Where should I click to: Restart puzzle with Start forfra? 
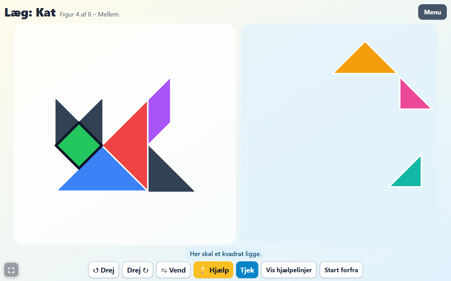click(341, 270)
